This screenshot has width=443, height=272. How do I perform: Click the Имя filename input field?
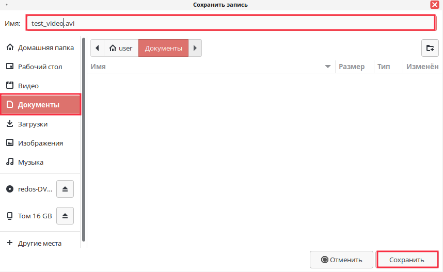pyautogui.click(x=230, y=23)
